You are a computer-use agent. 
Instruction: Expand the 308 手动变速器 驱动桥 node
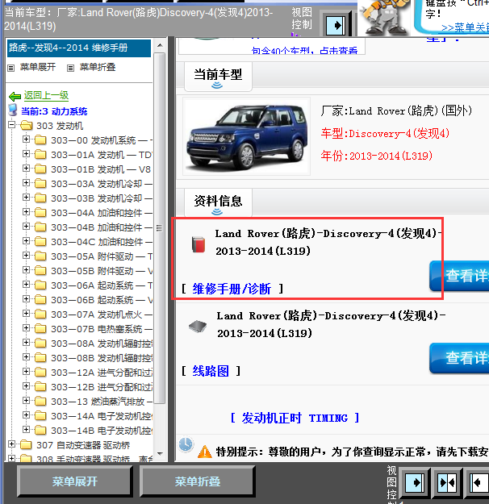pyautogui.click(x=12, y=458)
